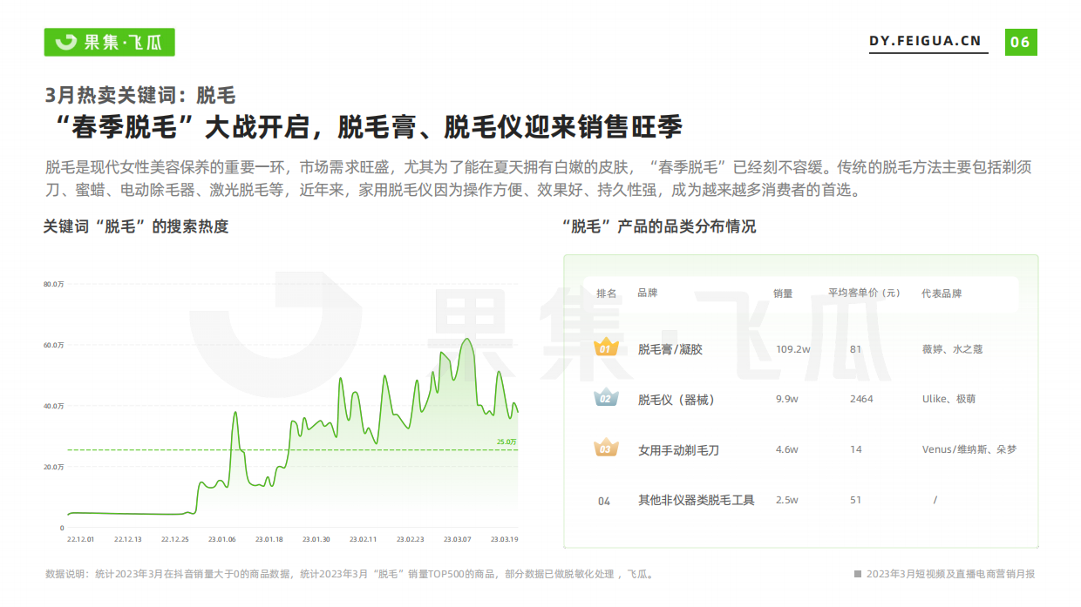Click the white melon icon inside the logo
This screenshot has height=607, width=1081.
(66, 40)
